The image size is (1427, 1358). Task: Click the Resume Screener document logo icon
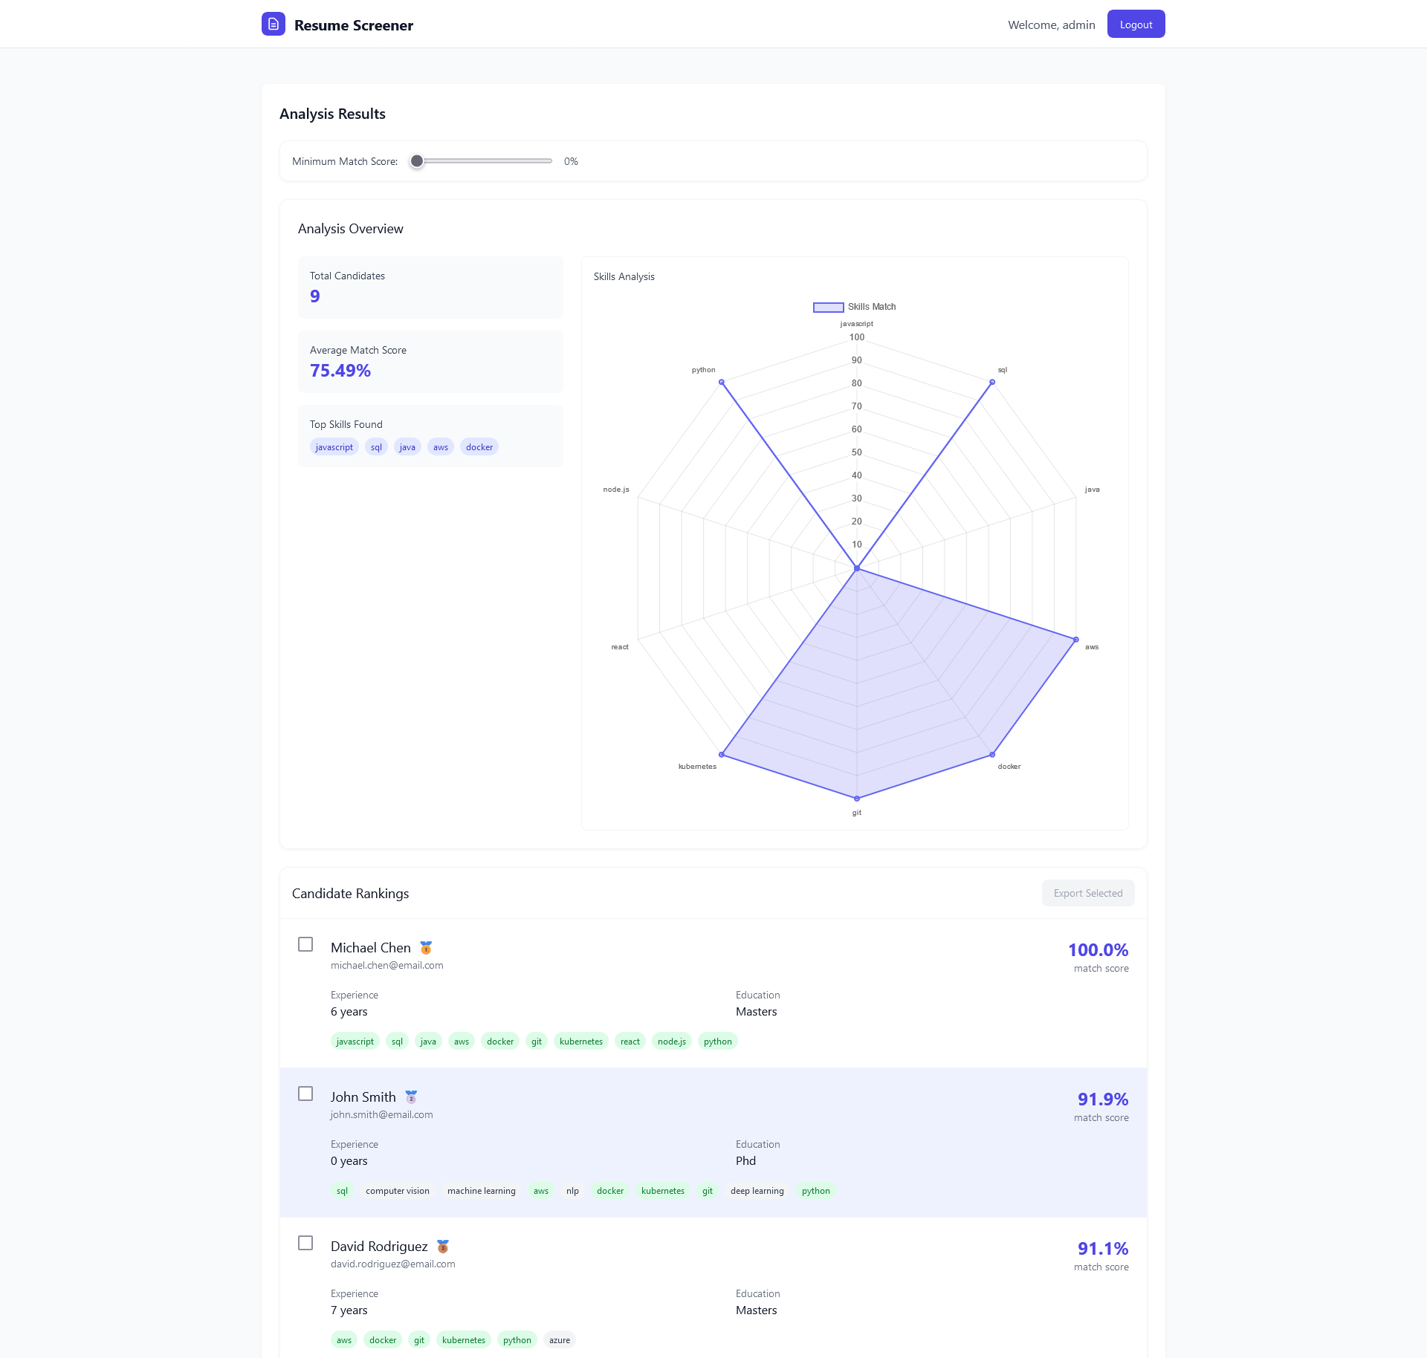[x=273, y=24]
